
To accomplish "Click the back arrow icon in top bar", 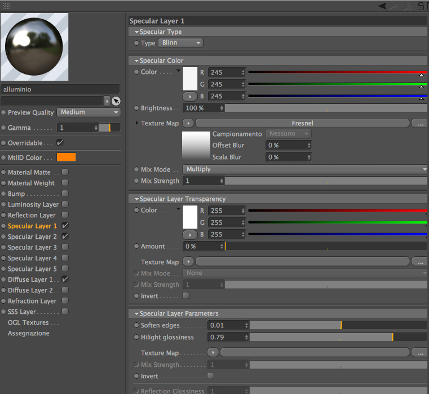I will (x=382, y=6).
